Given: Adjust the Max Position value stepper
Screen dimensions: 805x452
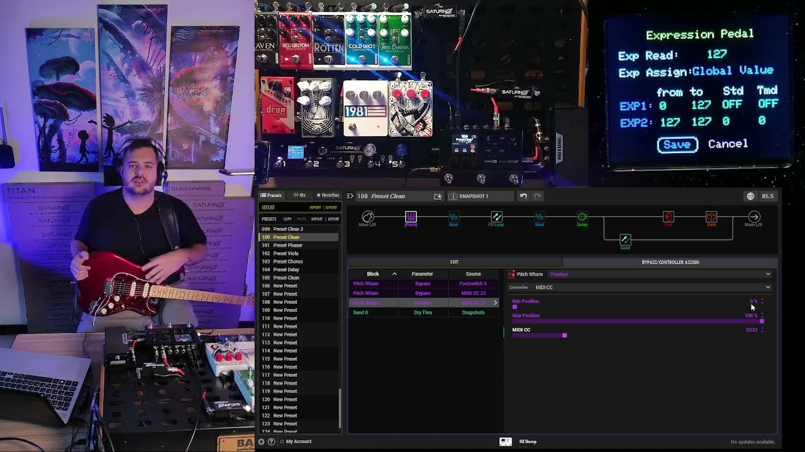Looking at the screenshot, I should pyautogui.click(x=762, y=316).
